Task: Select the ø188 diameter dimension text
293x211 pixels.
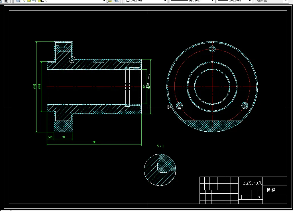Action: [34, 86]
